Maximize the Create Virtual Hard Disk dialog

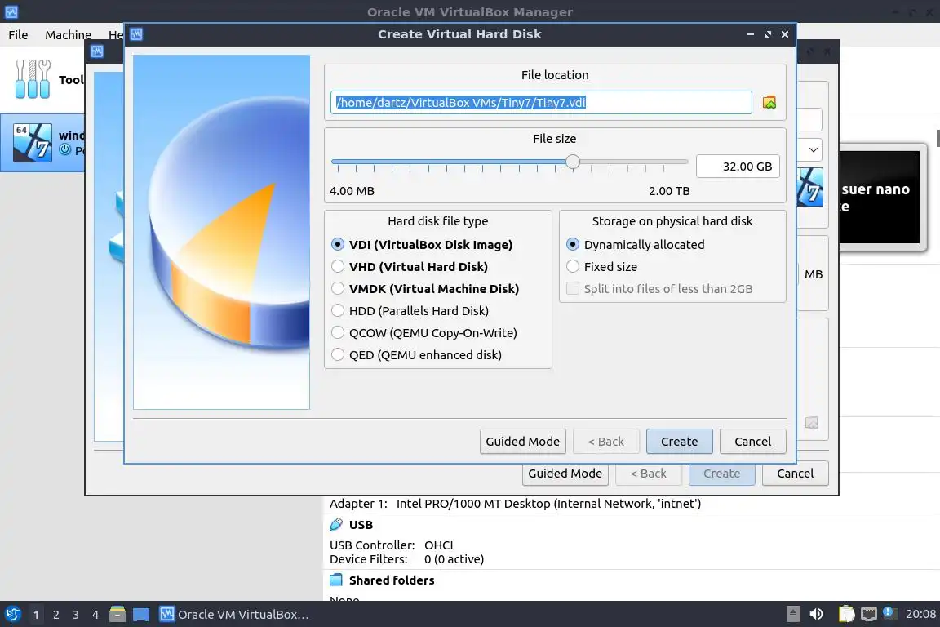(x=767, y=34)
